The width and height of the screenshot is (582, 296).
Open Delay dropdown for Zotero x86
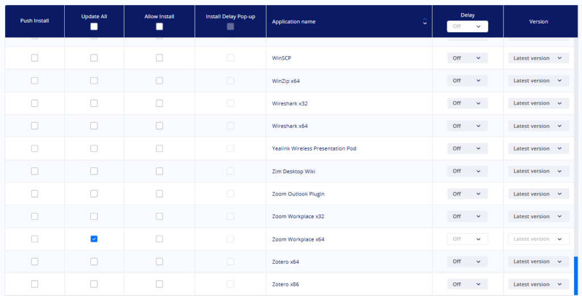click(x=467, y=284)
